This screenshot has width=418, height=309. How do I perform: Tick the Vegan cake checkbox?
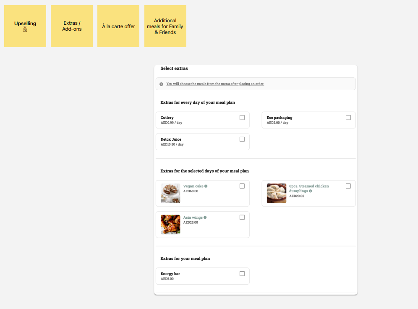click(242, 186)
